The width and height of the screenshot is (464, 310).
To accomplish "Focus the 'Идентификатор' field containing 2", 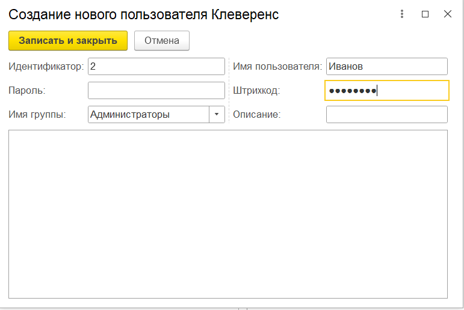I will 156,66.
